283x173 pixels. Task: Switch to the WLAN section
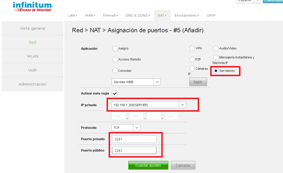point(32,56)
